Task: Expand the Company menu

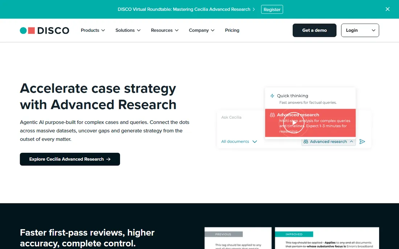Action: [x=202, y=30]
